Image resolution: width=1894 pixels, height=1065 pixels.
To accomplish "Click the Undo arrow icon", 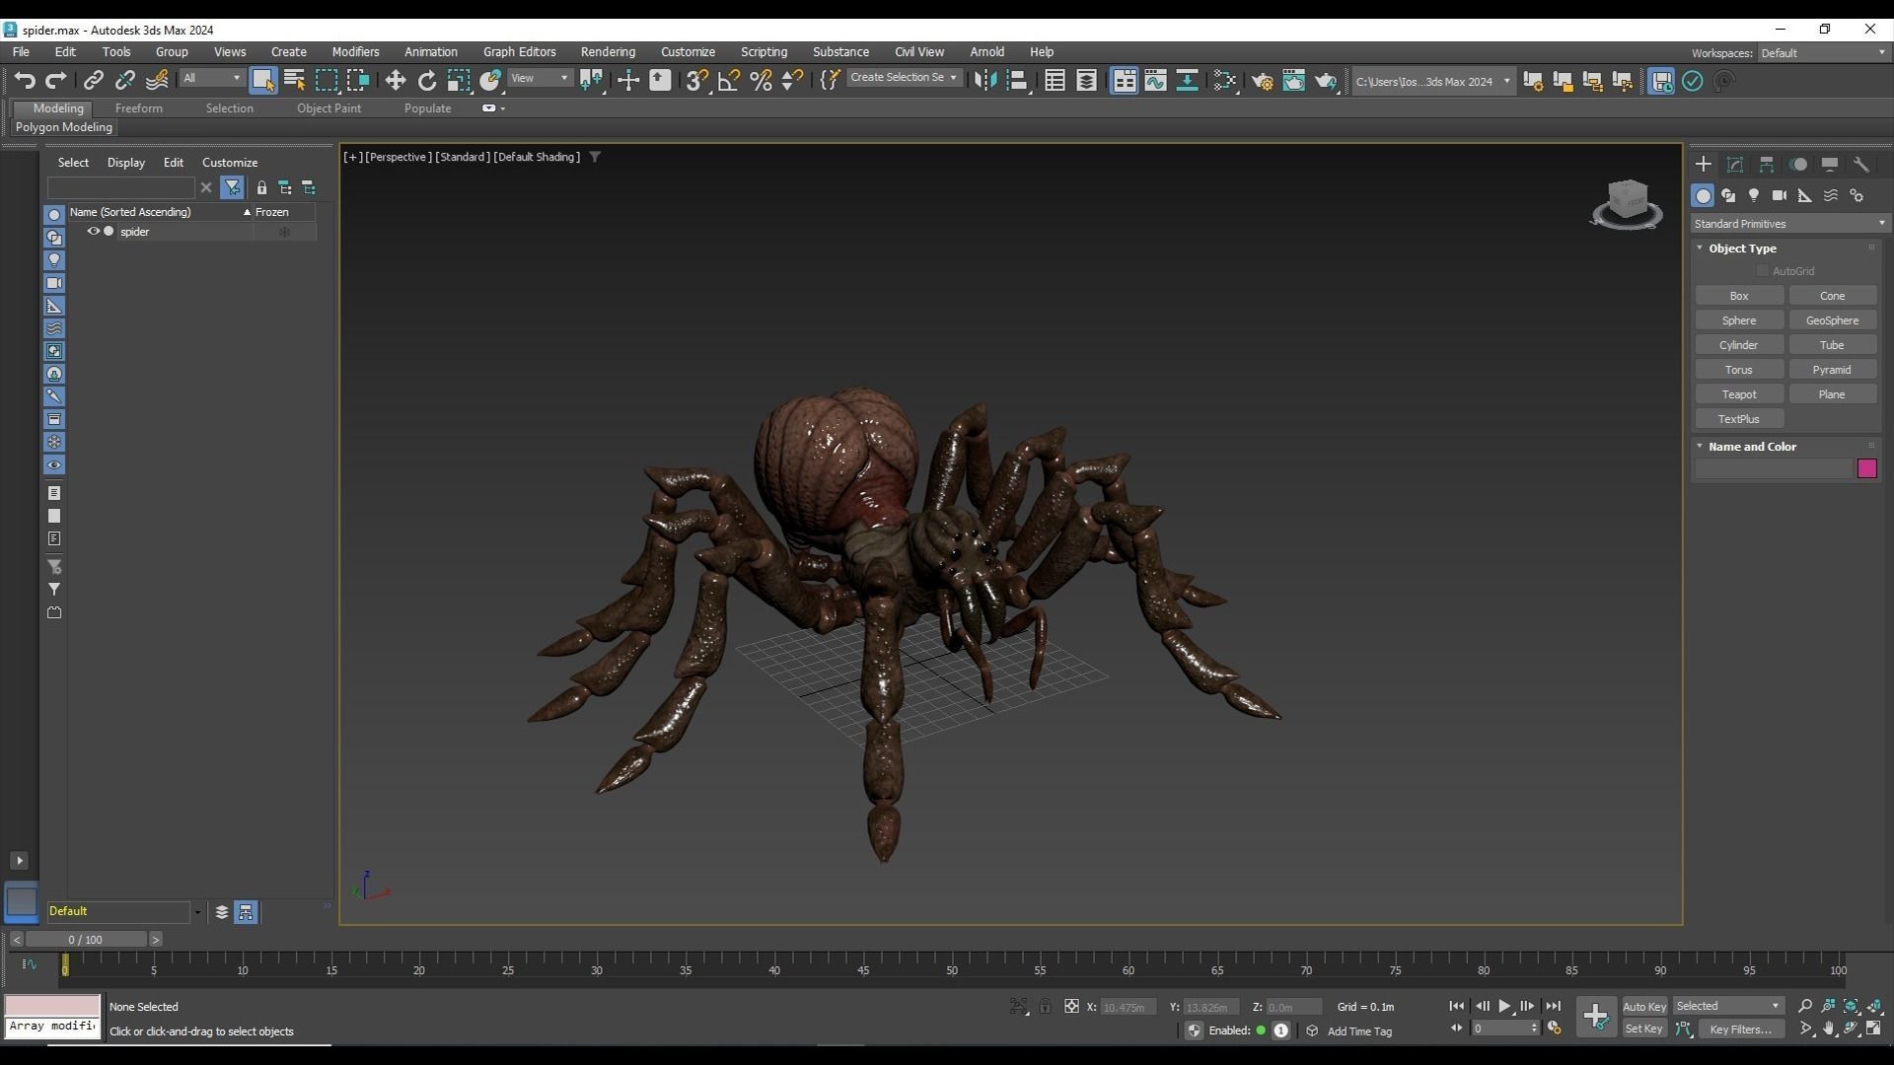I will coord(25,81).
